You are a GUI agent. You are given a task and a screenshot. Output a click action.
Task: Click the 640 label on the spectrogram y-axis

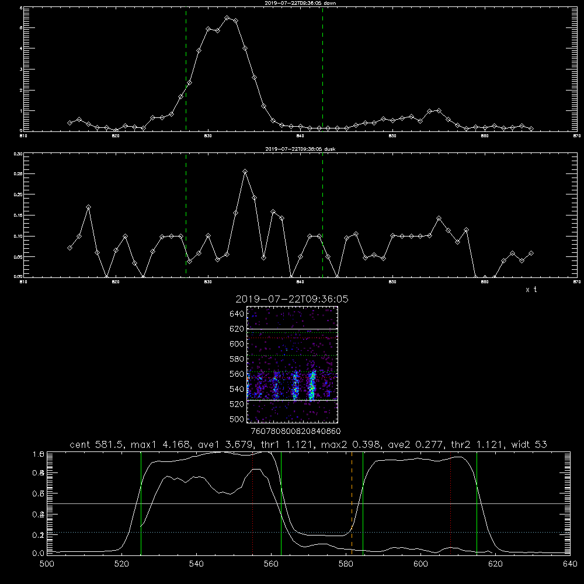coord(237,314)
